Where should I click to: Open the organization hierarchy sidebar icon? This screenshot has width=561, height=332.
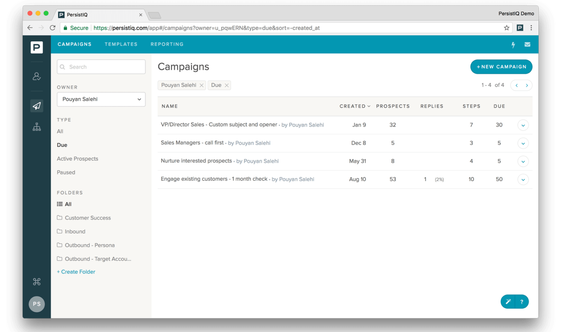(37, 127)
